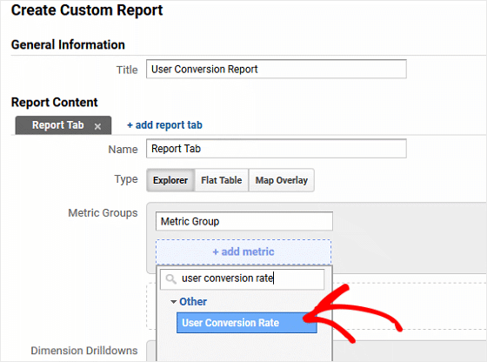Select the Report Tab tab
This screenshot has width=487, height=362.
(63, 125)
